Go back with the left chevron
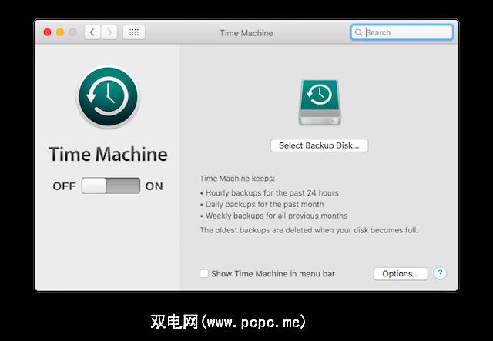This screenshot has width=493, height=341. pyautogui.click(x=92, y=32)
